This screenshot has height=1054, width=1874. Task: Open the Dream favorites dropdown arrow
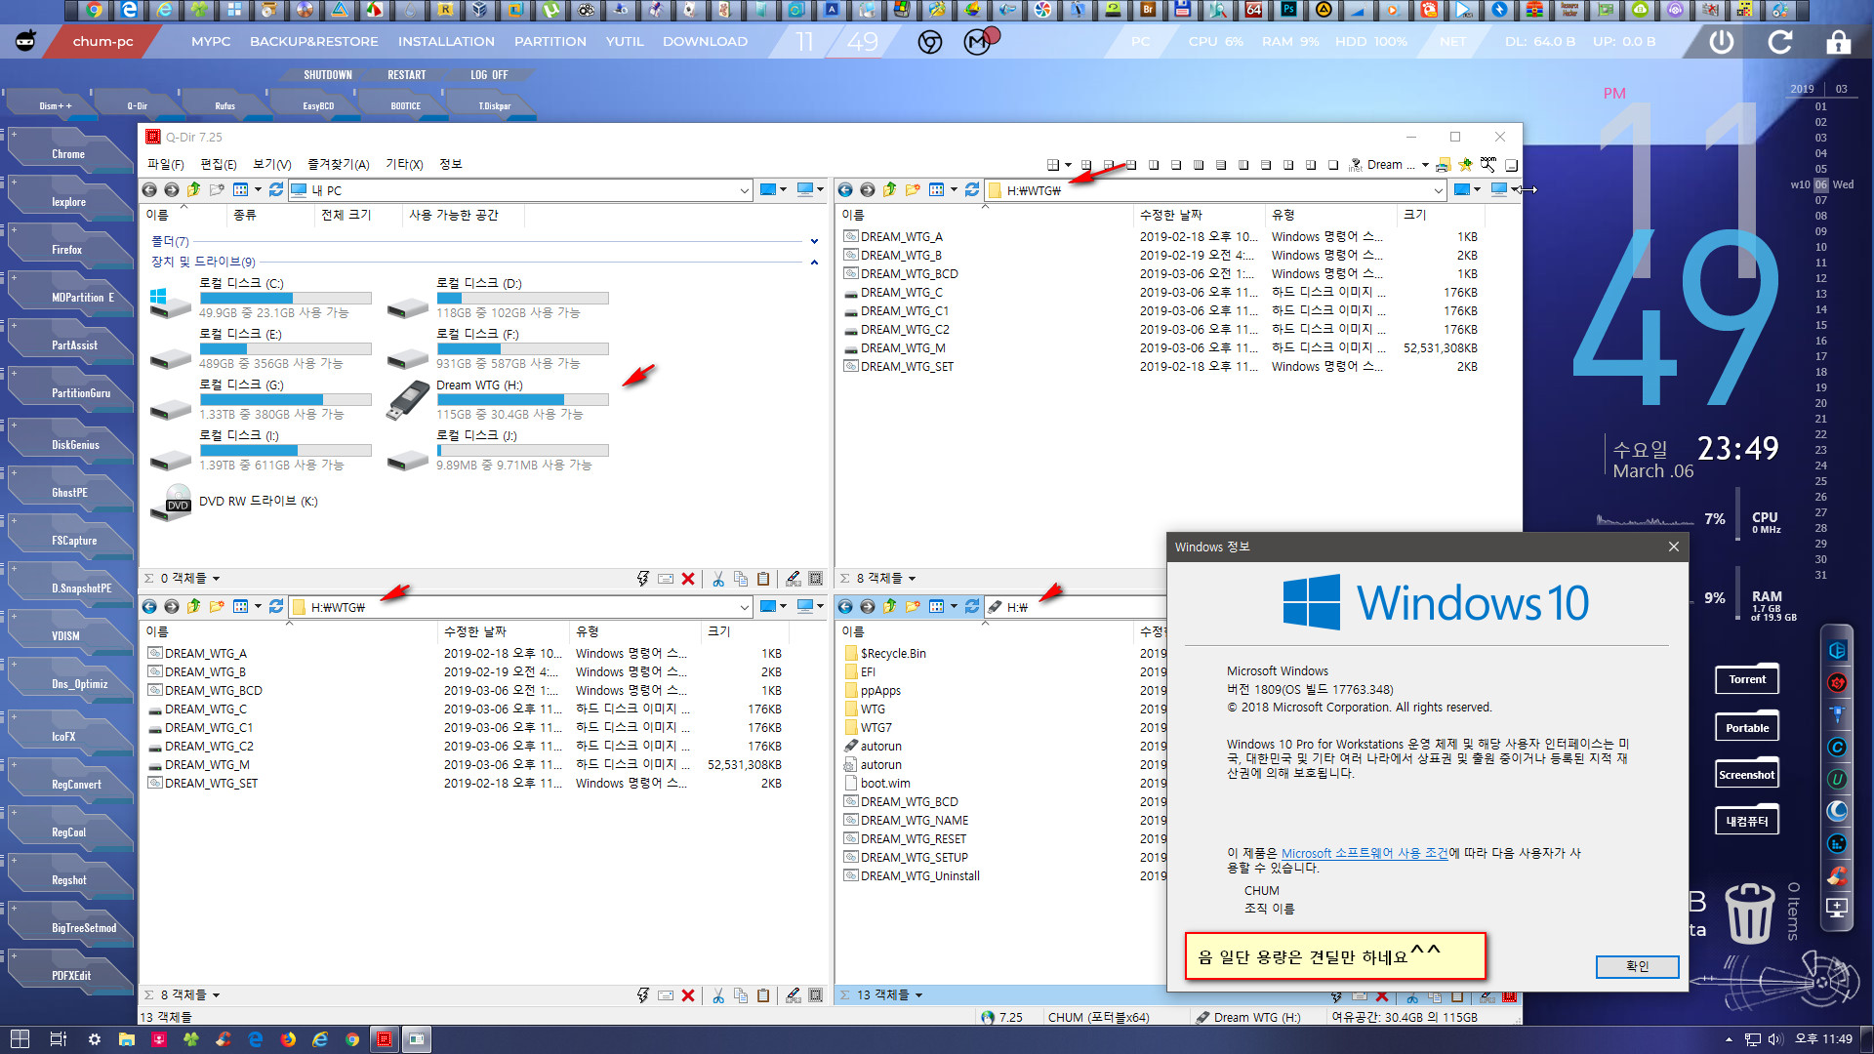coord(1425,165)
